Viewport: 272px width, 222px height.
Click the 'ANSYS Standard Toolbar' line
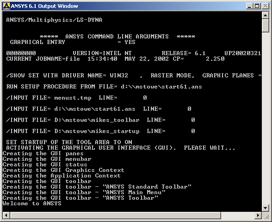pos(97,187)
